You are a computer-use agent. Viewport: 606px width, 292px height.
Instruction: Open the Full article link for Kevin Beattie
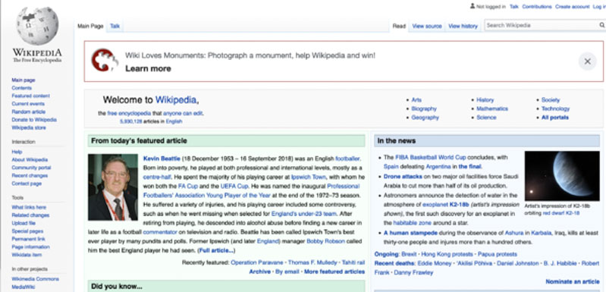[x=216, y=251]
